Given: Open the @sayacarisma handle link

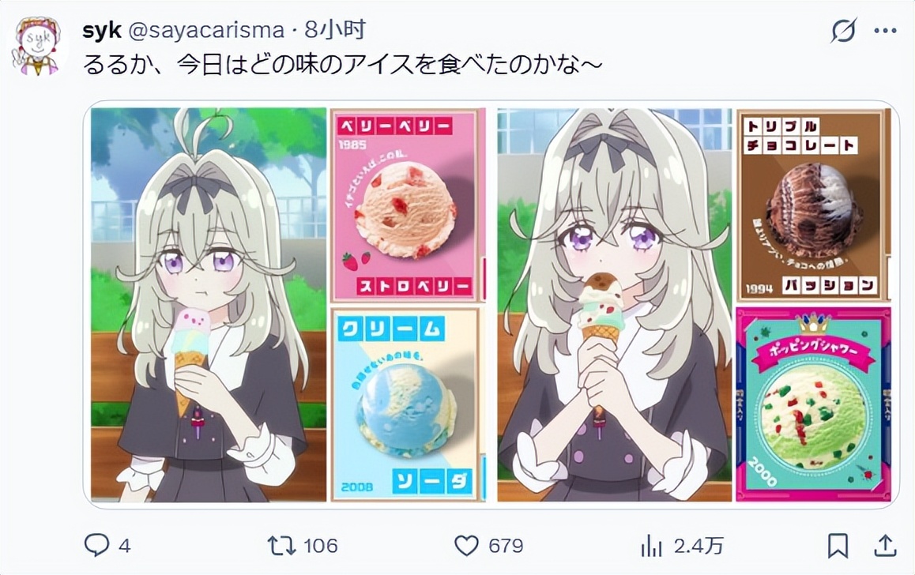Looking at the screenshot, I should click(206, 30).
